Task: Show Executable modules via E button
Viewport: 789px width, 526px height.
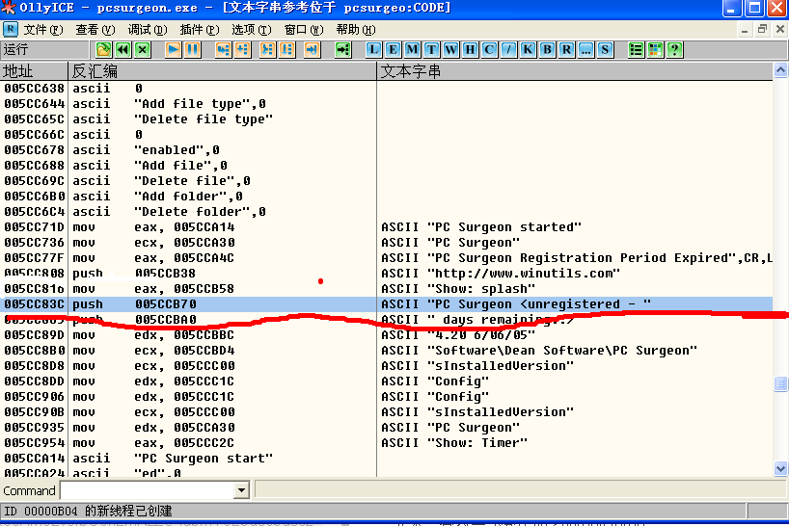Action: click(393, 50)
